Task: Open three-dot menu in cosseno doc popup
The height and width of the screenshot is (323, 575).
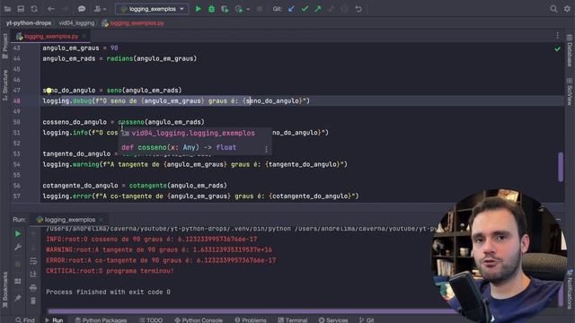Action: click(266, 149)
